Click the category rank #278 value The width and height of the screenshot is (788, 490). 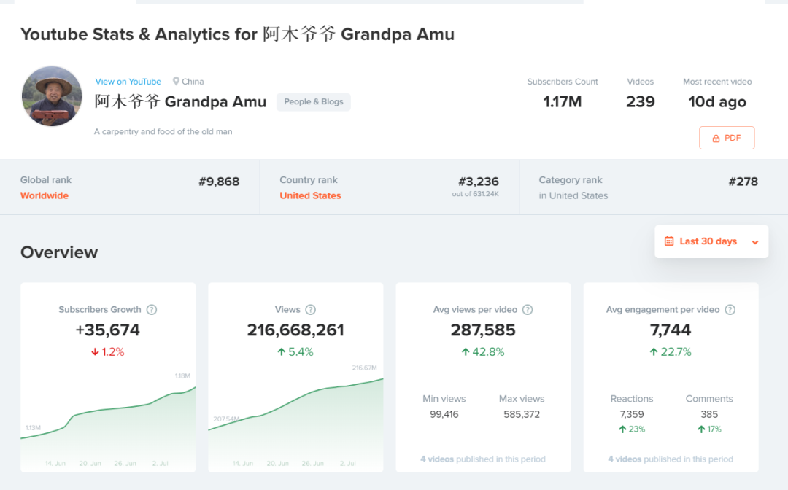click(x=743, y=182)
